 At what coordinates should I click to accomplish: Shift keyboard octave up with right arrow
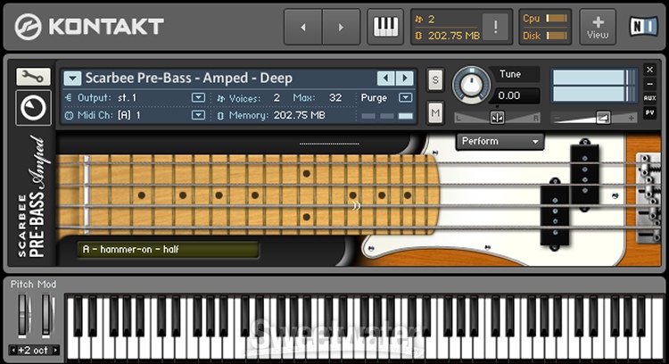point(55,351)
